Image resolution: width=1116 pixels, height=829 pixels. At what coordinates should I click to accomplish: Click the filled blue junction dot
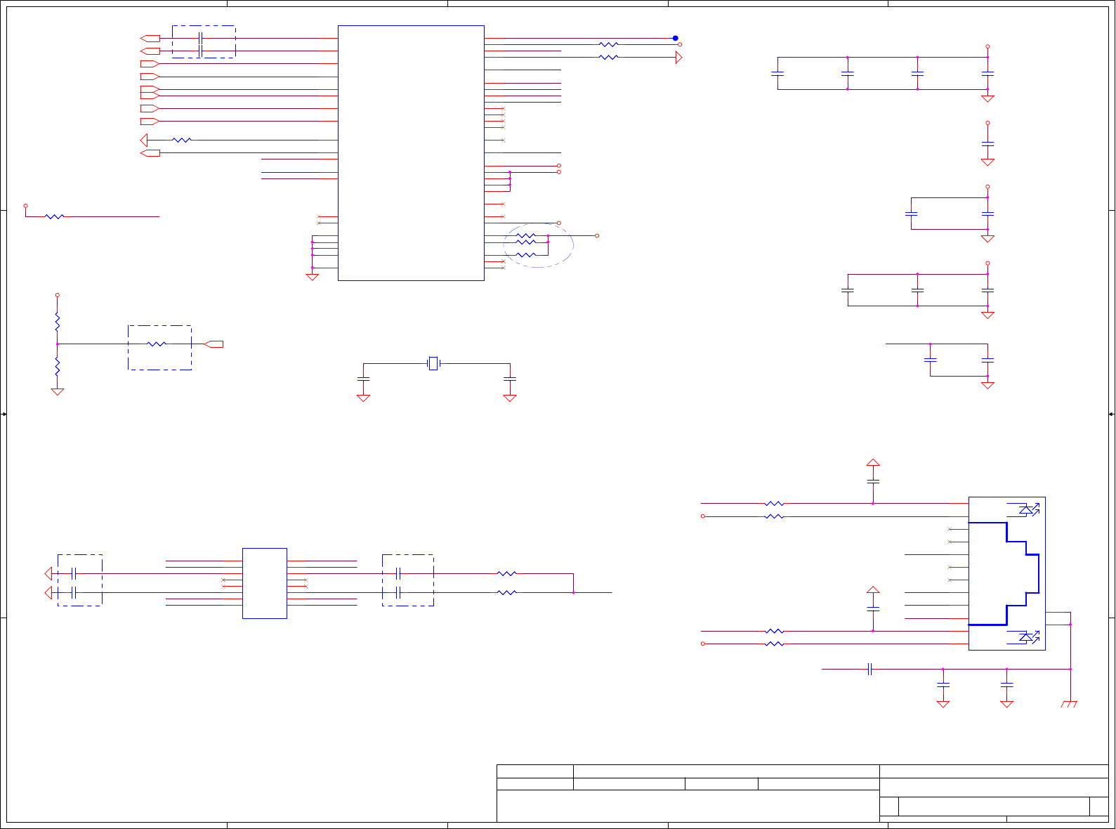click(675, 38)
